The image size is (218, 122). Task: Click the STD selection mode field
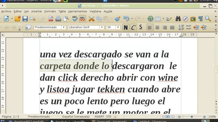point(109,117)
